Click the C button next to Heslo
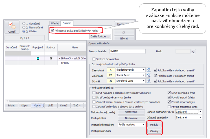Image resolution: width=210 pixels, height=139 pixels. coord(193,51)
